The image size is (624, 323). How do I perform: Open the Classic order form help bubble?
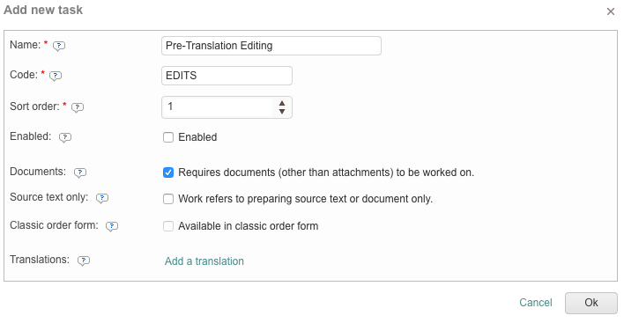112,226
